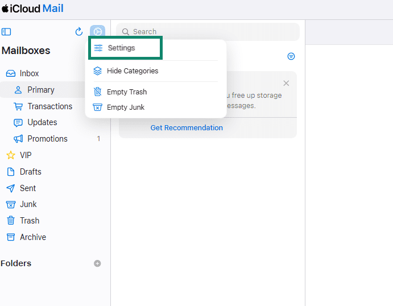This screenshot has width=393, height=306.
Task: Click the gear settings icon above the menu
Action: coord(97,31)
